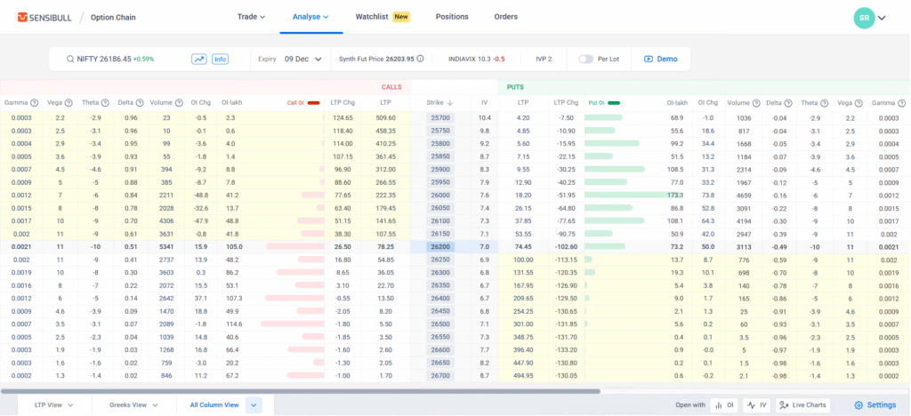Go to the Positions tab
The width and height of the screenshot is (911, 416).
[452, 17]
